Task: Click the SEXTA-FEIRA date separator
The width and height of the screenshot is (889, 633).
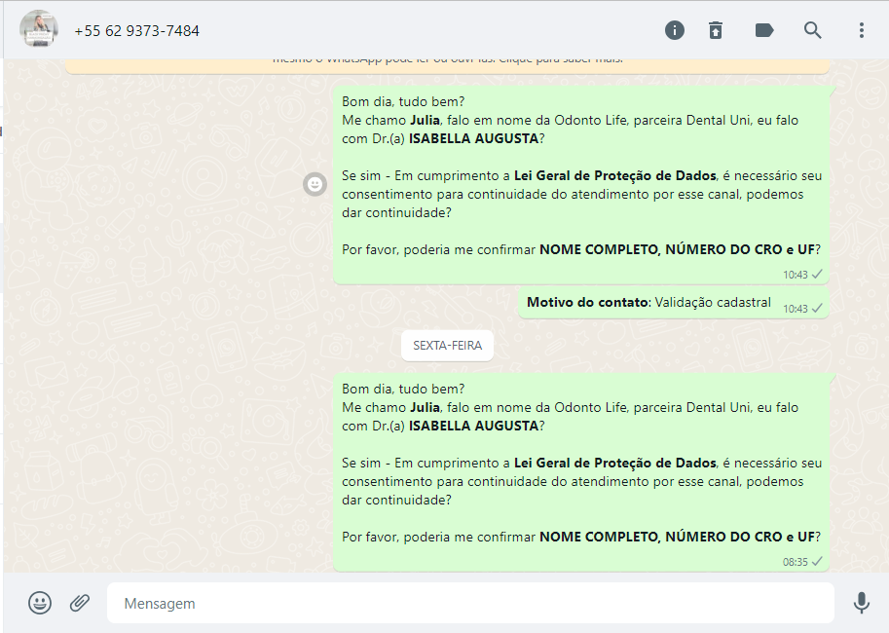Action: 447,346
